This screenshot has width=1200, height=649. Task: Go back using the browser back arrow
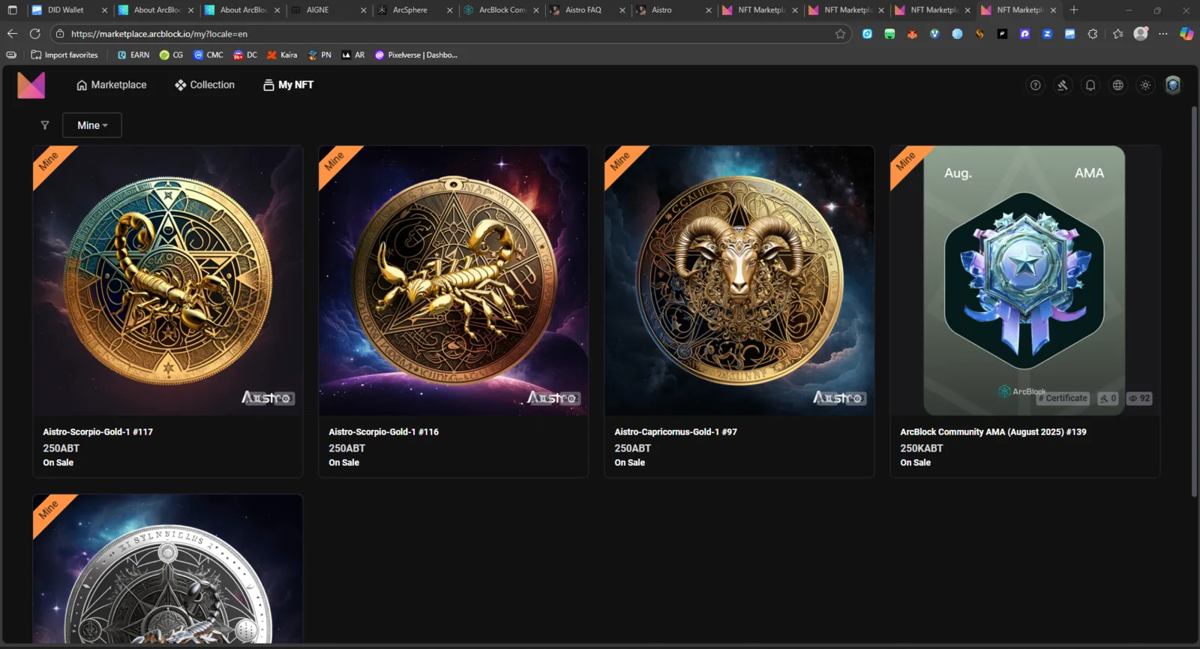[12, 34]
